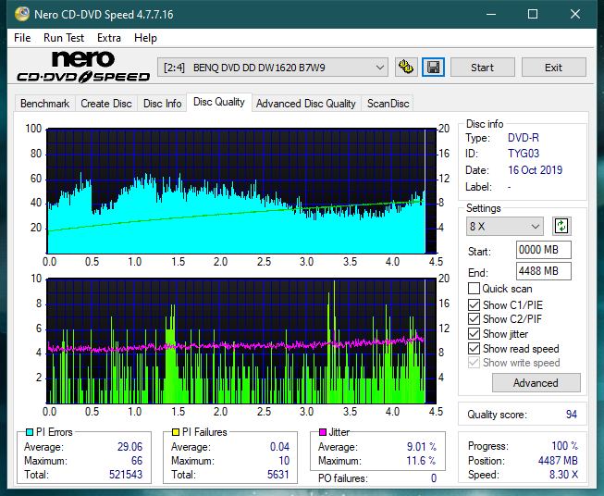Click the PO failures value 0

pyautogui.click(x=434, y=478)
